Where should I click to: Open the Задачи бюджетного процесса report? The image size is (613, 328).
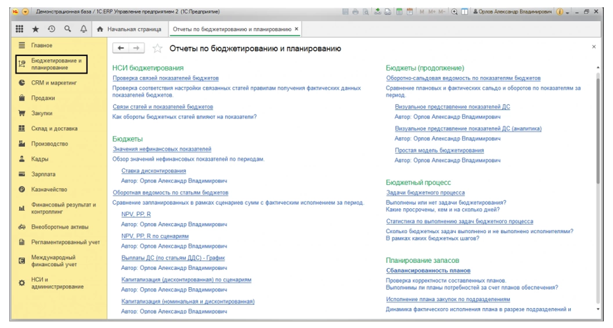click(x=427, y=192)
